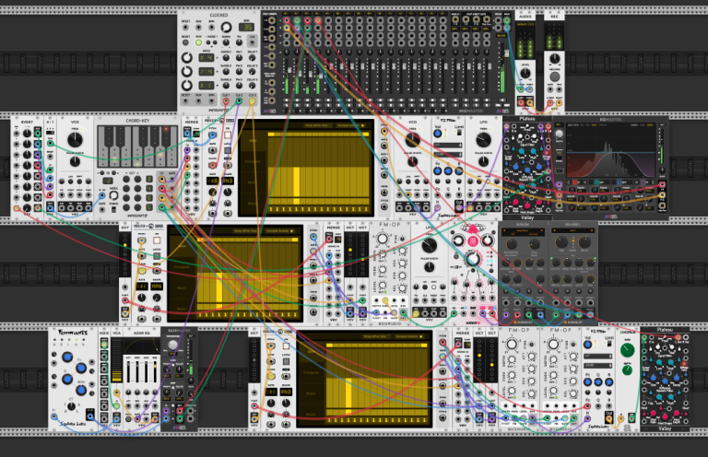Viewport: 708px width, 457px height.
Task: Select the top knob on BASSMASTER module
Action: [172, 346]
